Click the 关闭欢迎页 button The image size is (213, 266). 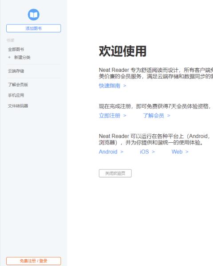pos(115,173)
